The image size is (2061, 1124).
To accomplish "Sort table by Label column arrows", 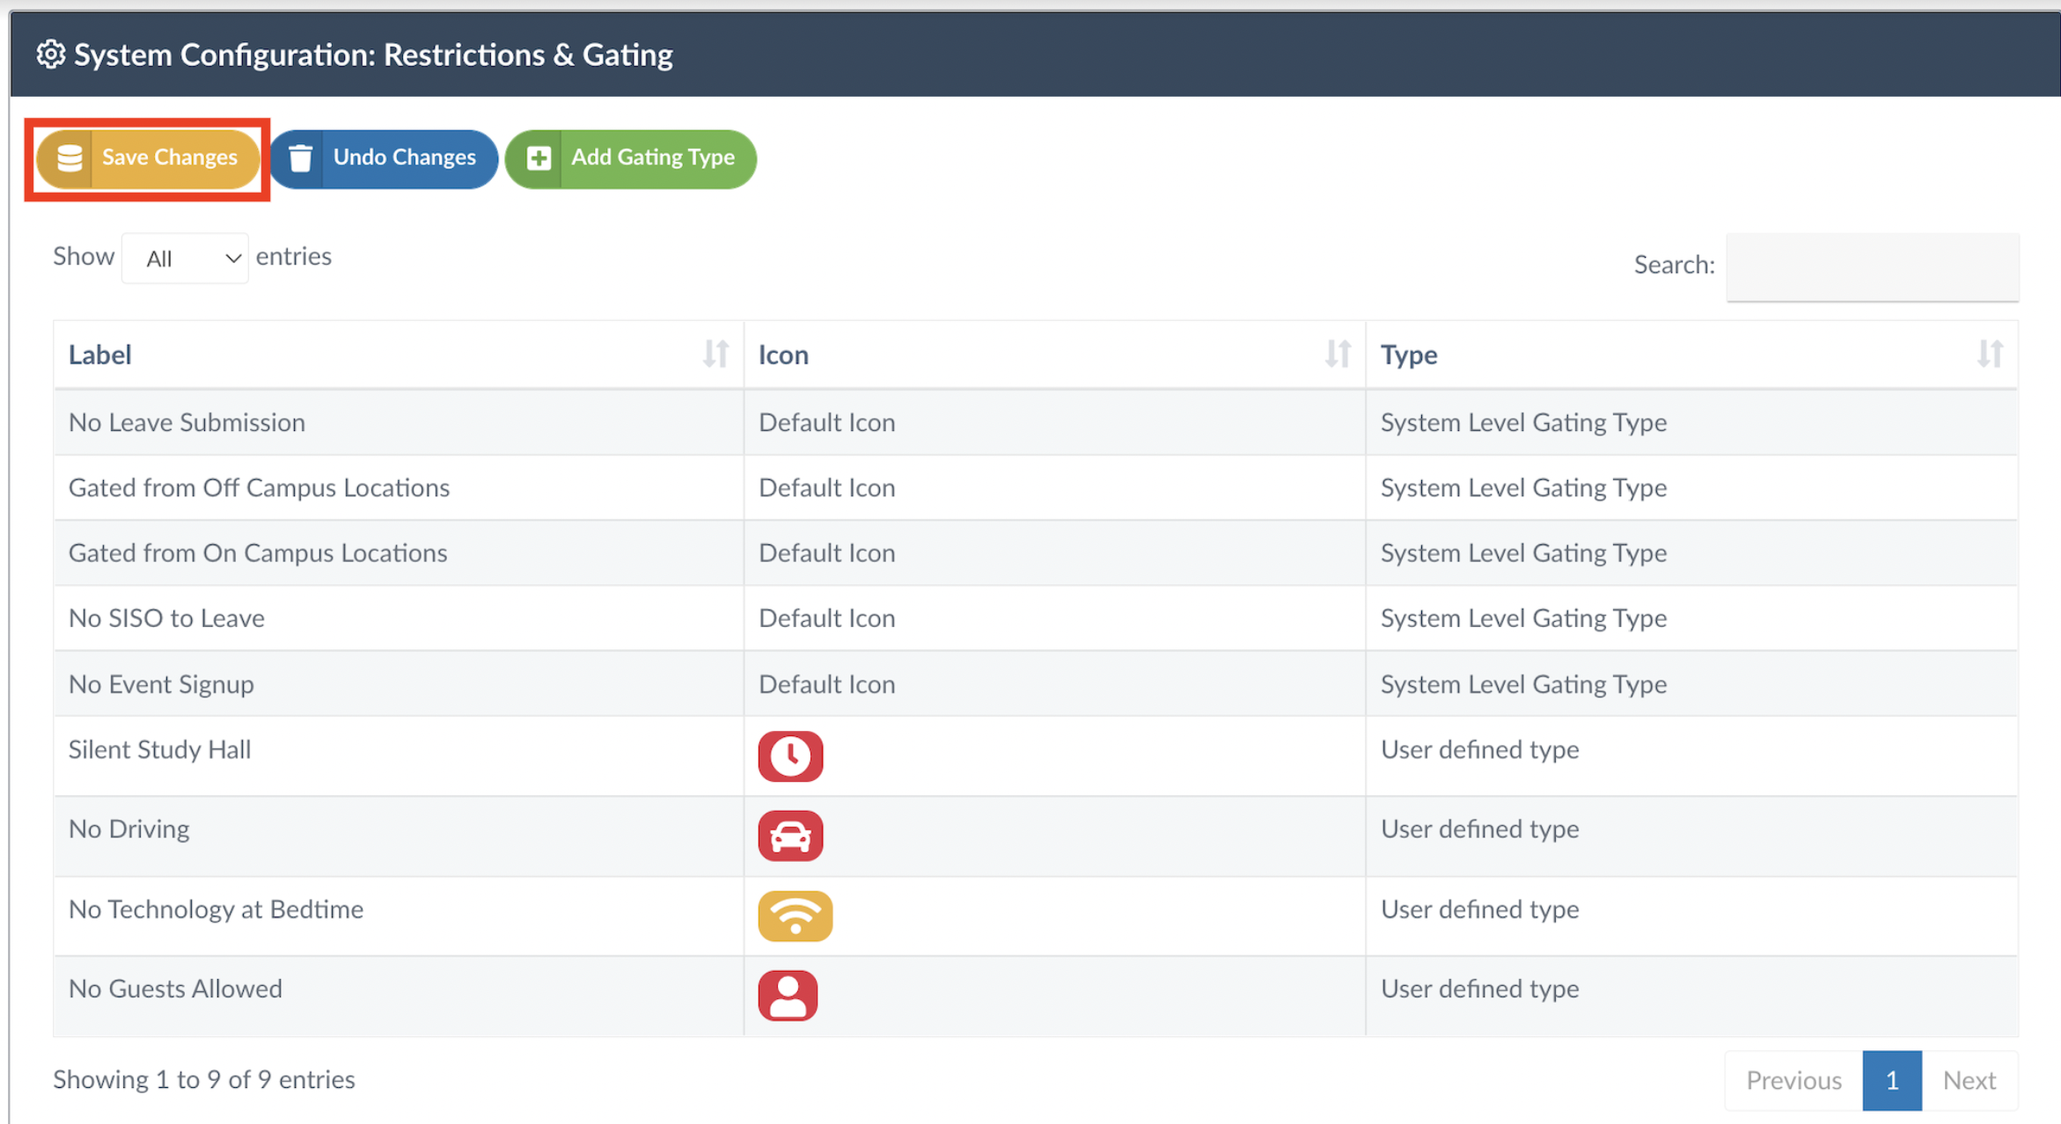I will click(x=715, y=354).
